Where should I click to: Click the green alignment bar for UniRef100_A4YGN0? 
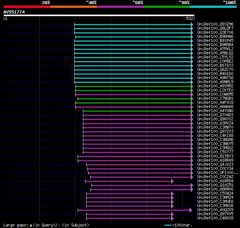click(x=137, y=111)
